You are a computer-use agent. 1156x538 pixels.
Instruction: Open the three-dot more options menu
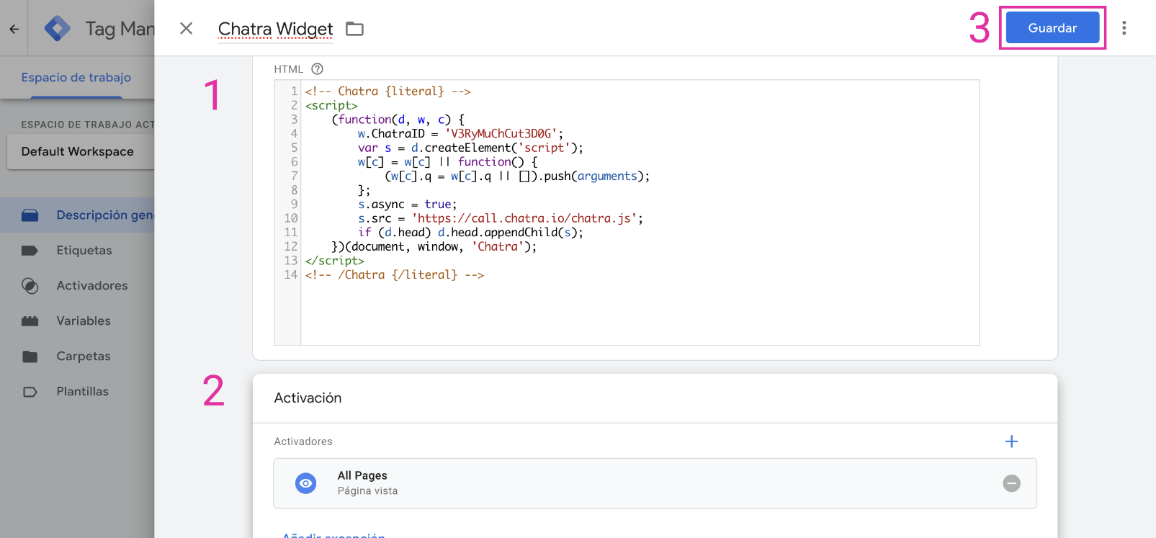point(1124,28)
